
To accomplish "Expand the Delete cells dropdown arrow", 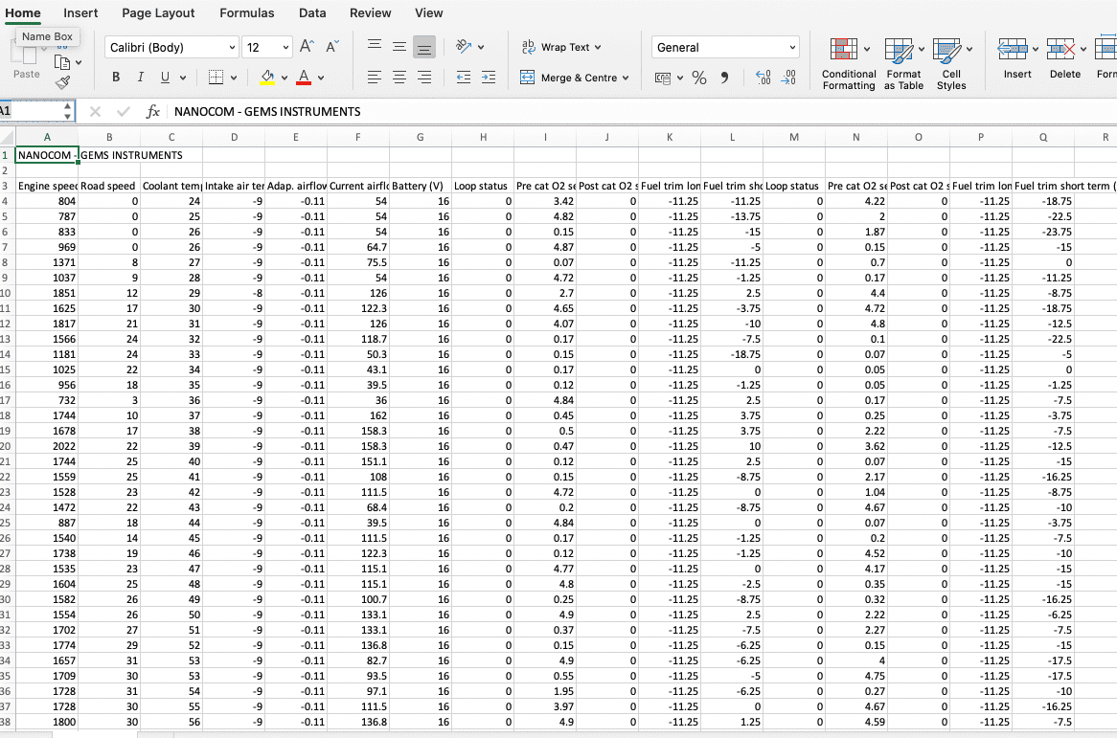I will [1083, 49].
